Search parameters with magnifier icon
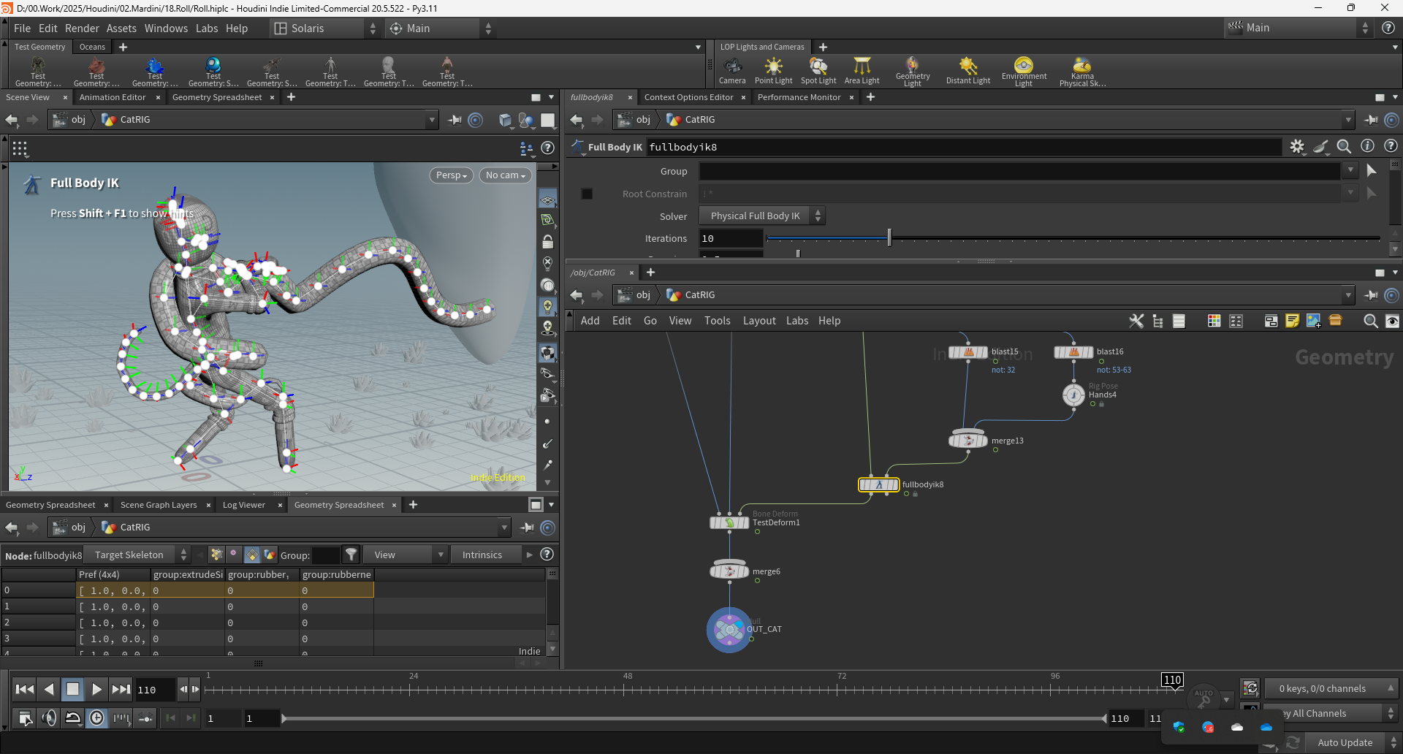This screenshot has width=1403, height=754. [x=1344, y=147]
